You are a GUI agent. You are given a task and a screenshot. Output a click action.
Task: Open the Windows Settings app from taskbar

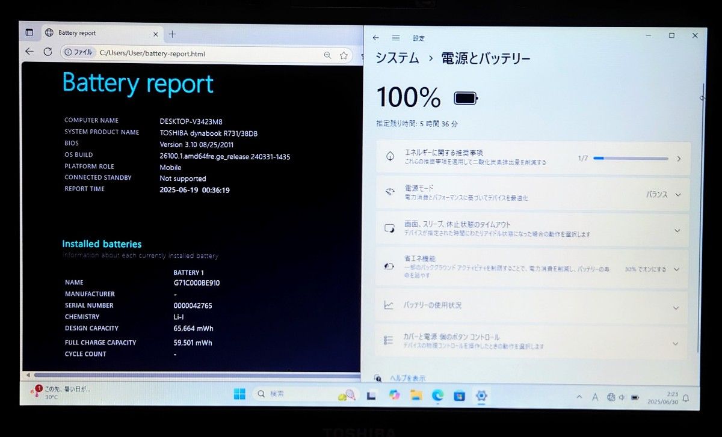(x=481, y=396)
